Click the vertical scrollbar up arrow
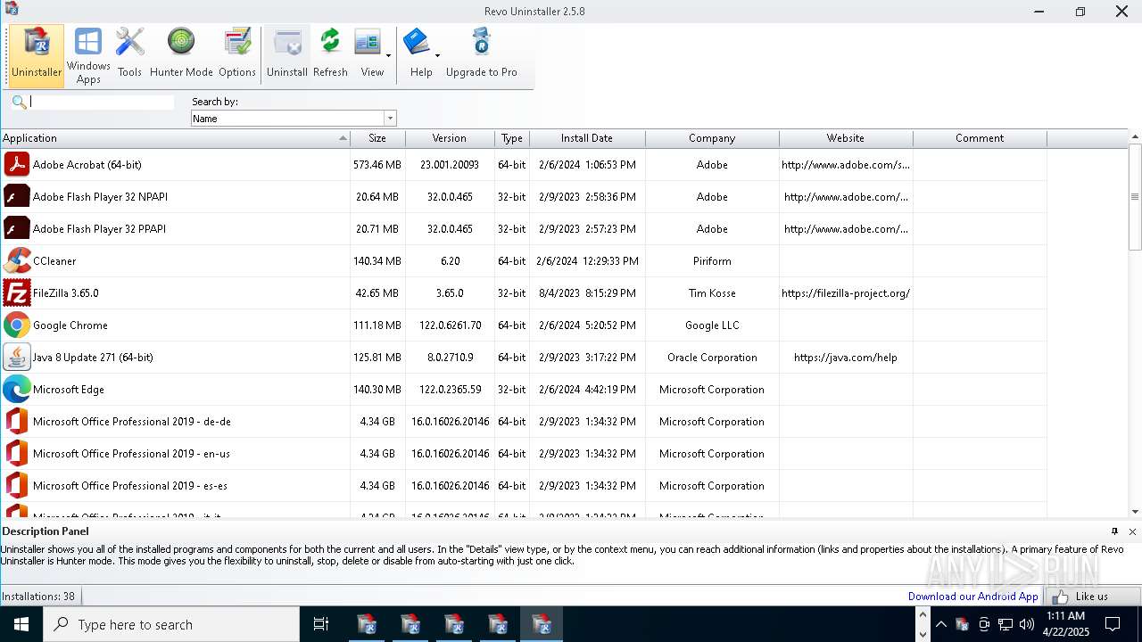The height and width of the screenshot is (642, 1142). pos(1135,137)
